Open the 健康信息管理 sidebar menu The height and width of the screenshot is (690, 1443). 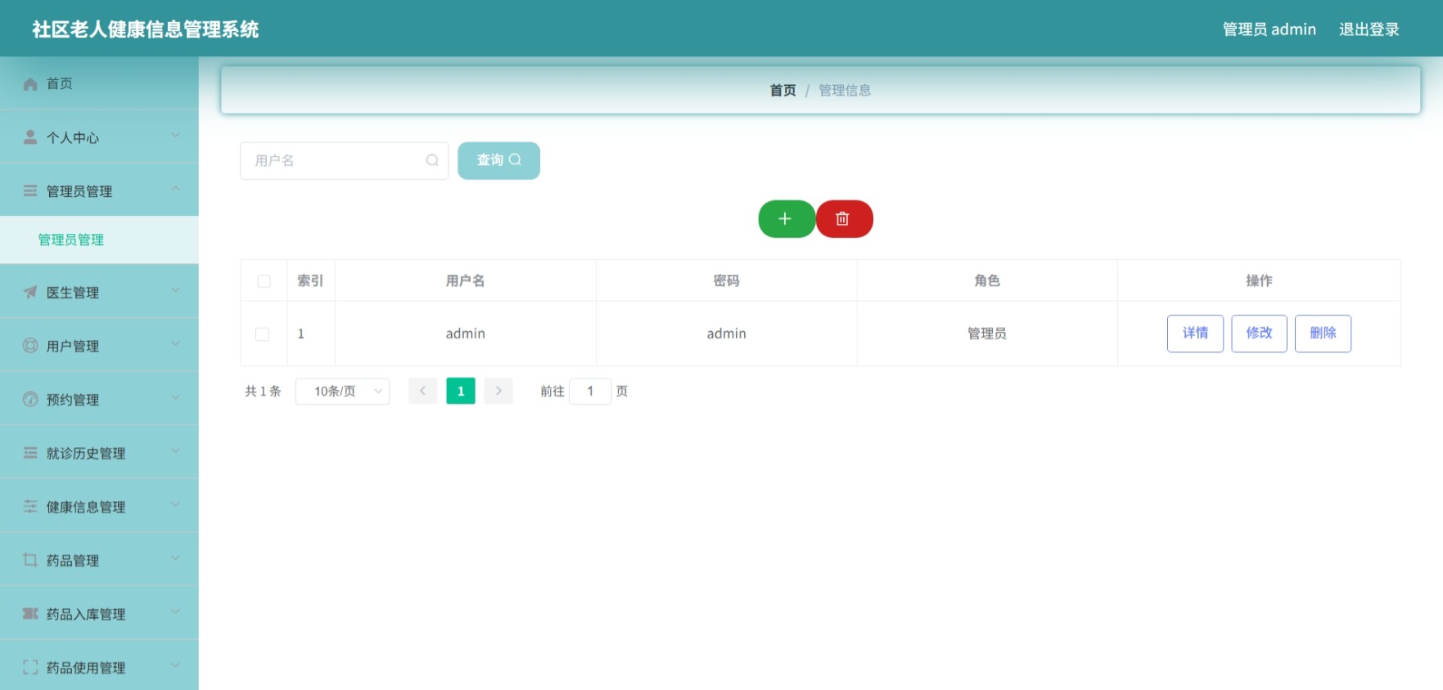coord(99,507)
